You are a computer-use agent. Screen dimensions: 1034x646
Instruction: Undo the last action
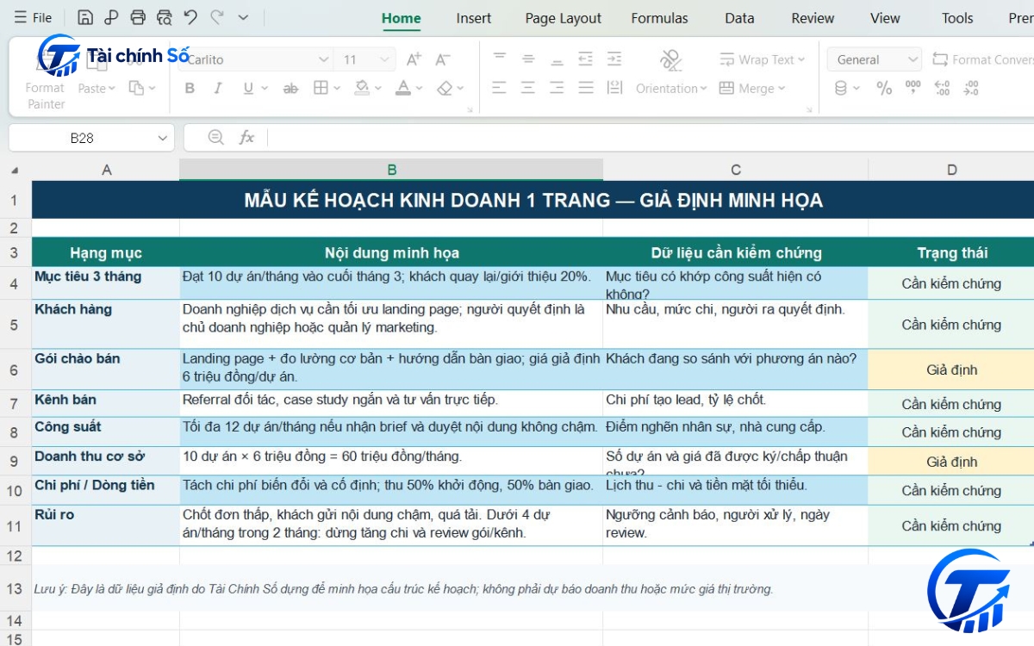(190, 17)
